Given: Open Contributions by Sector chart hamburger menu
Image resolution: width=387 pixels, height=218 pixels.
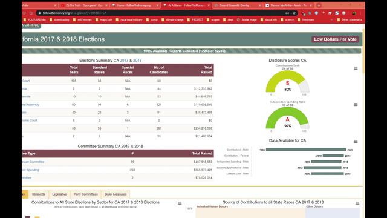Looking at the screenshot, I should pos(180,203).
